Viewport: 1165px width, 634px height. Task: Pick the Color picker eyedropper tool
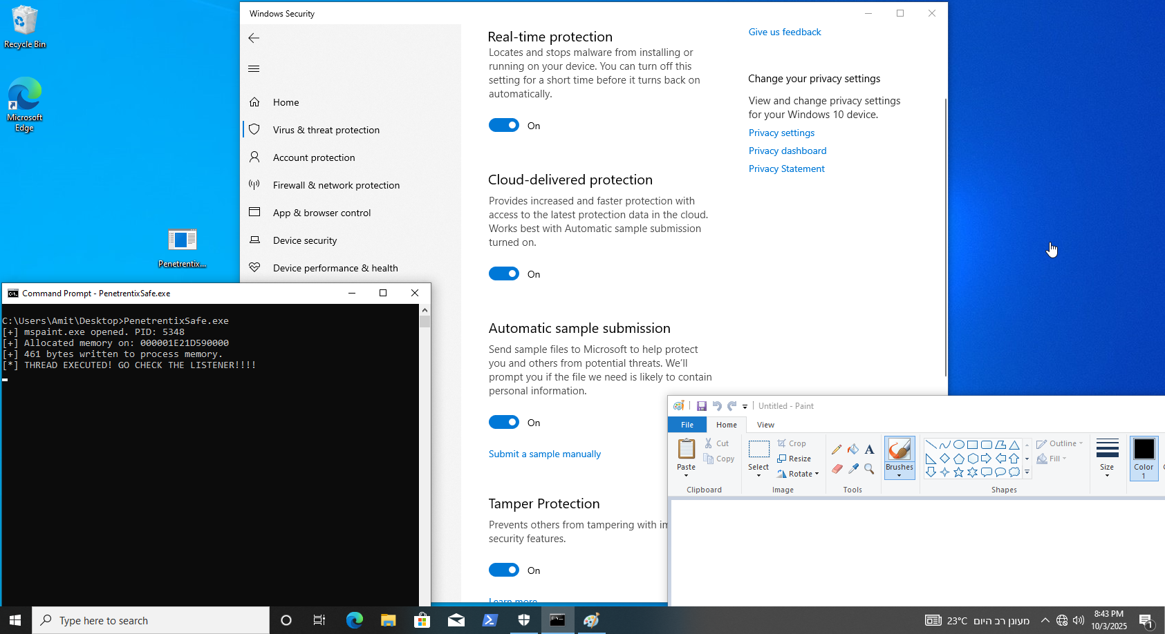[x=853, y=468]
